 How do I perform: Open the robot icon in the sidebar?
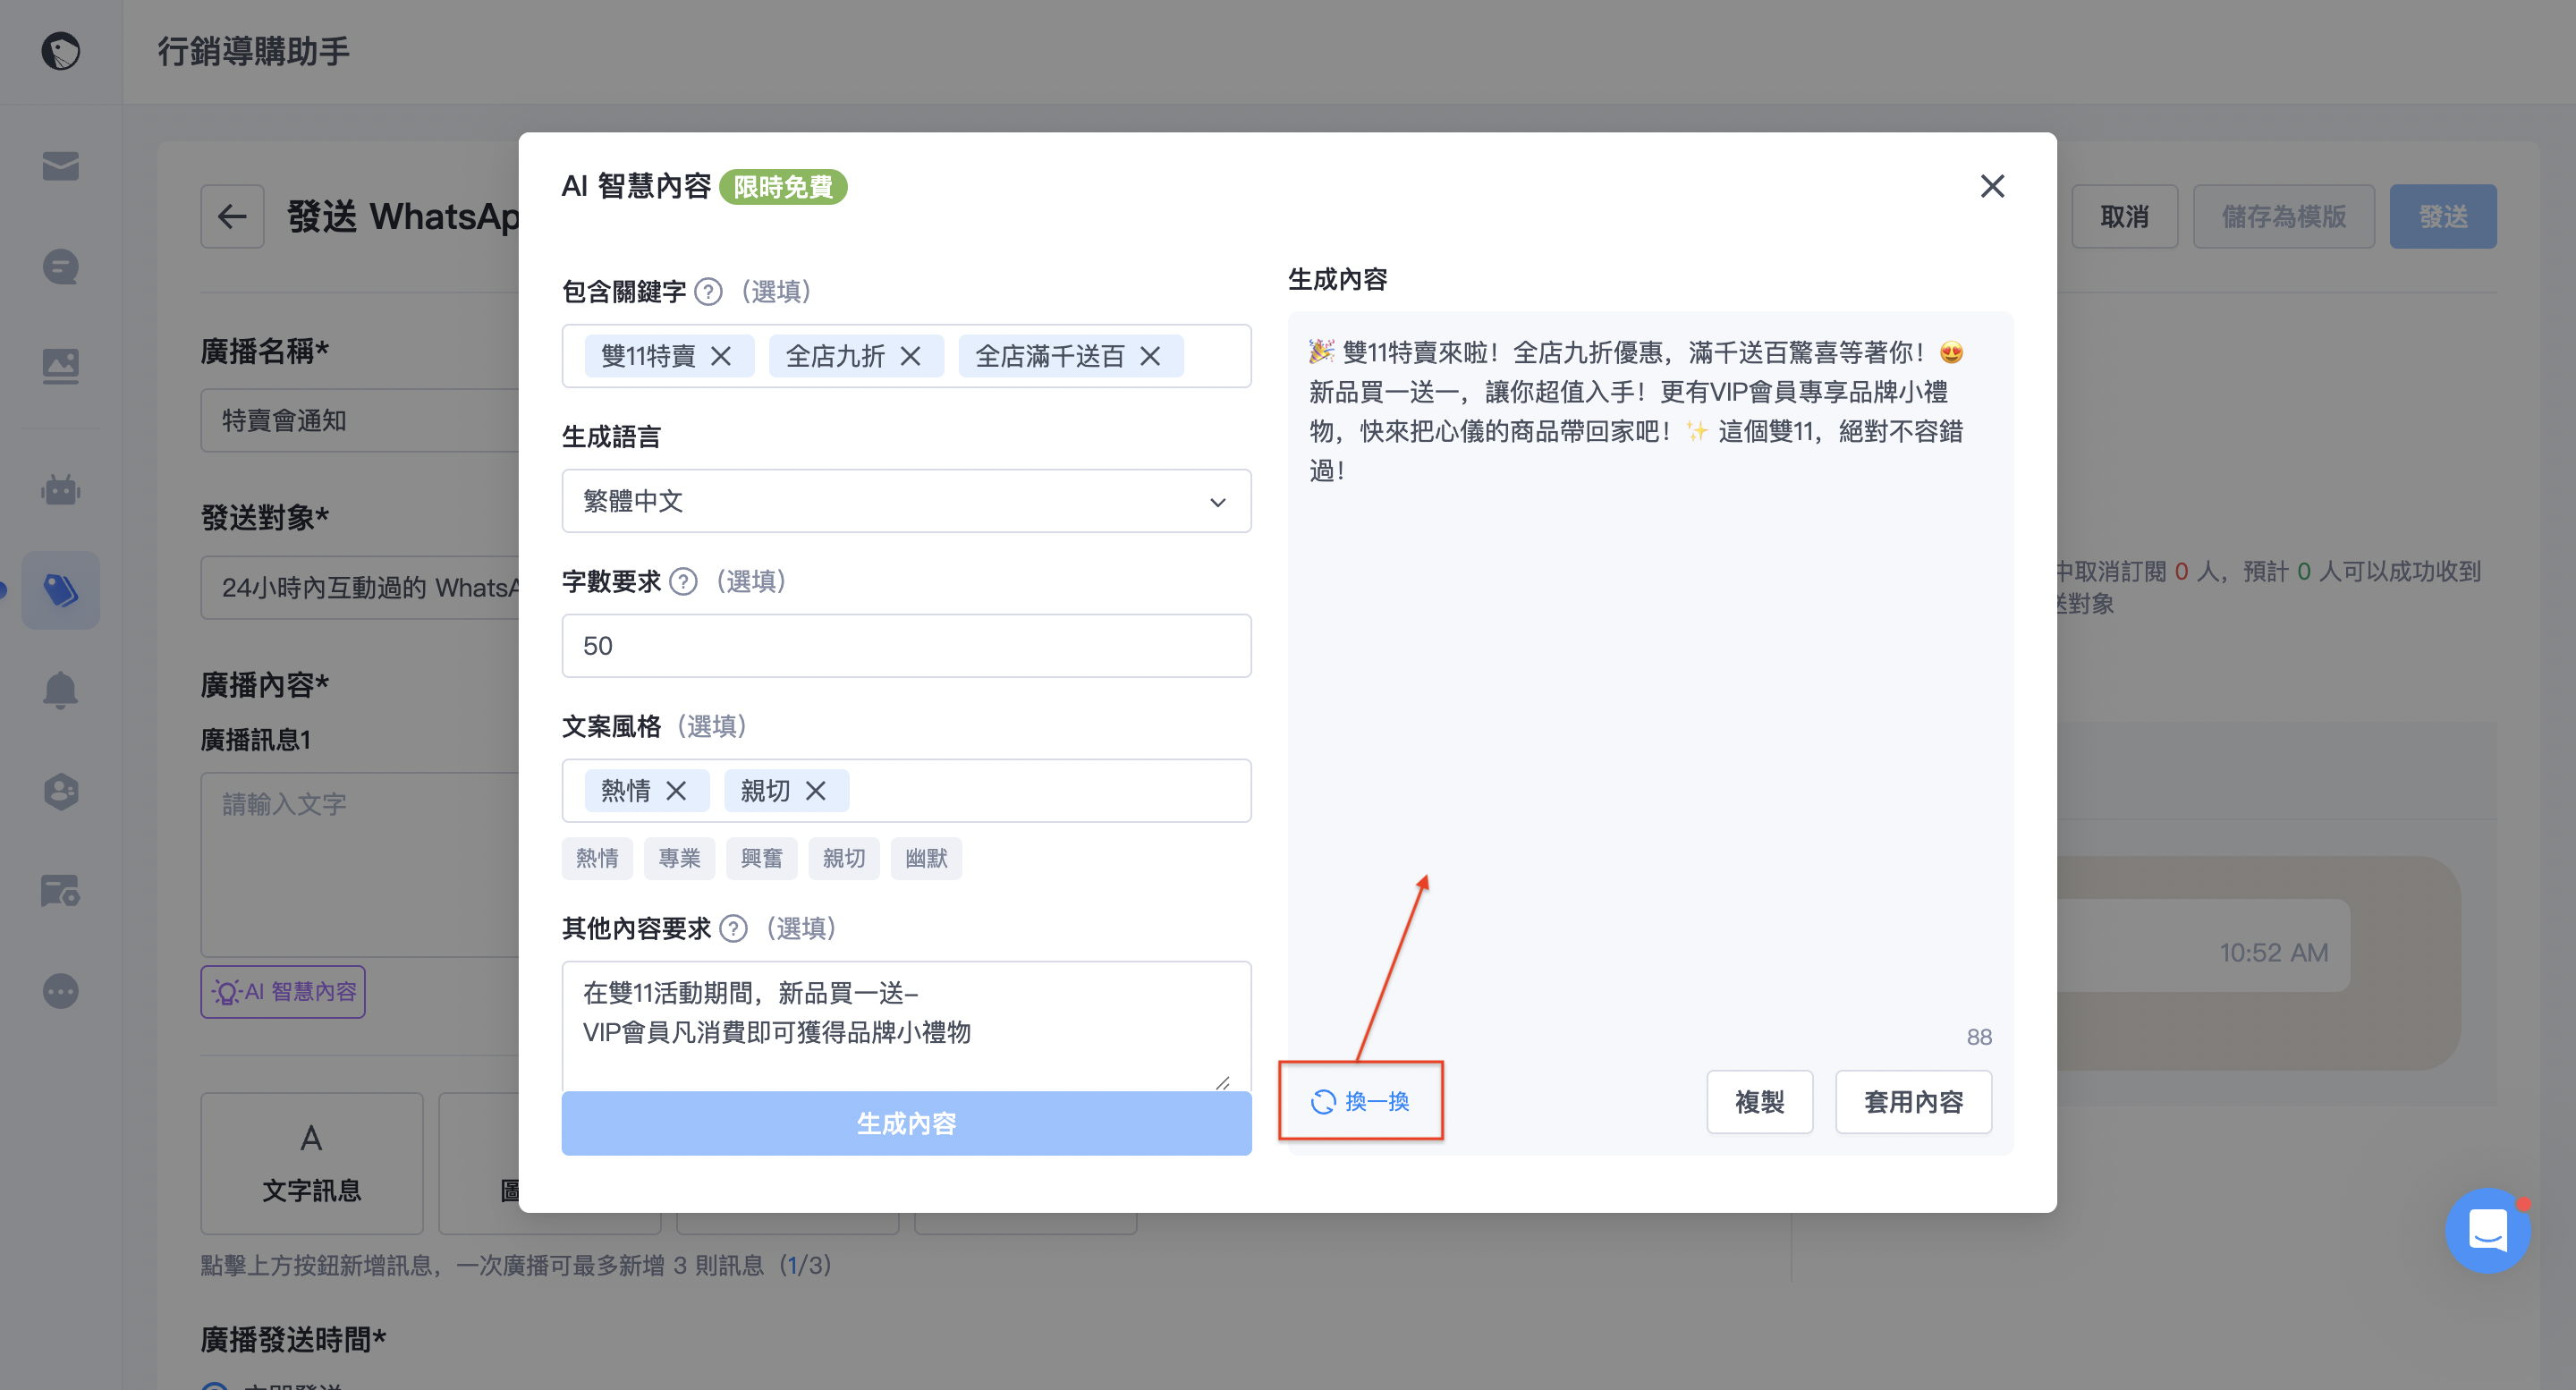(61, 489)
